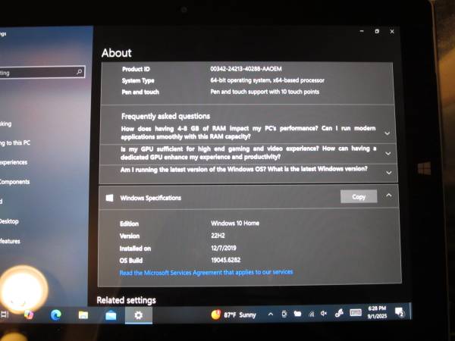Open the weather widget showing 87°F Sunny
The width and height of the screenshot is (455, 341).
click(234, 314)
